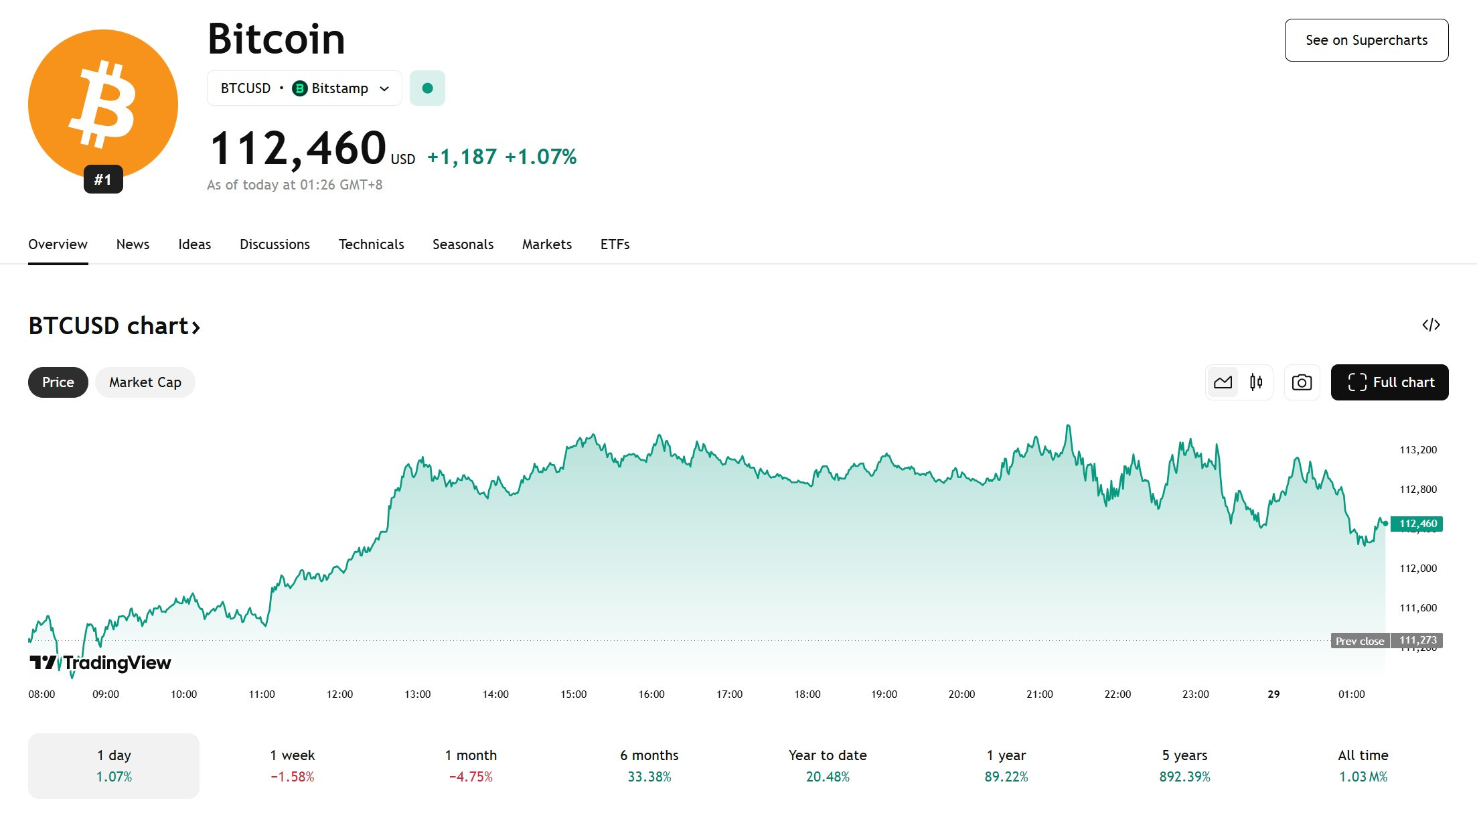This screenshot has width=1477, height=821.
Task: Open the Full chart button
Action: [1390, 382]
